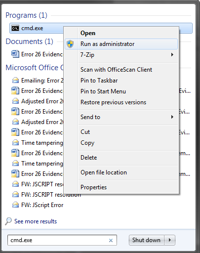Expand the Send to submenu arrow
The height and width of the screenshot is (253, 200).
[172, 117]
